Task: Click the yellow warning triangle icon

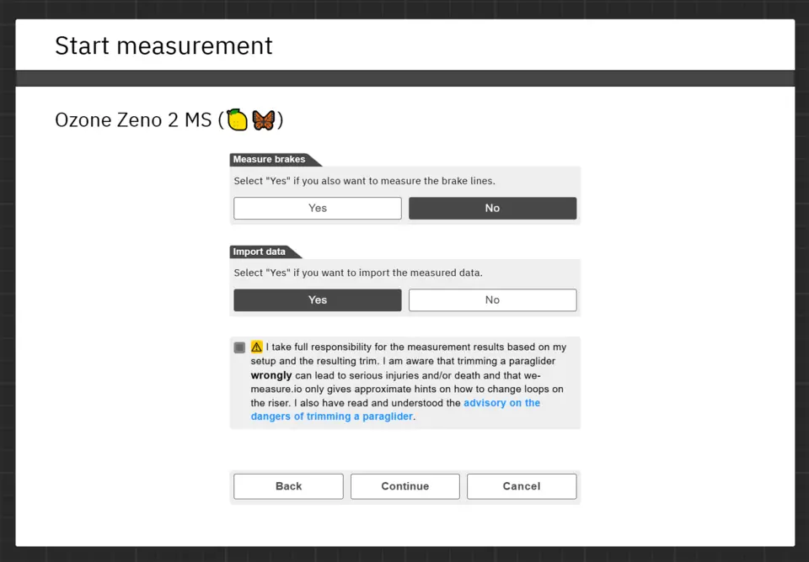Action: (256, 347)
